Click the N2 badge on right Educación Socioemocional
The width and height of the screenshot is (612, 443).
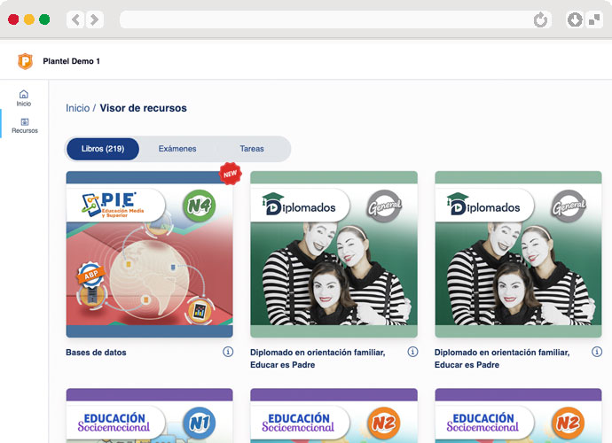[569, 424]
